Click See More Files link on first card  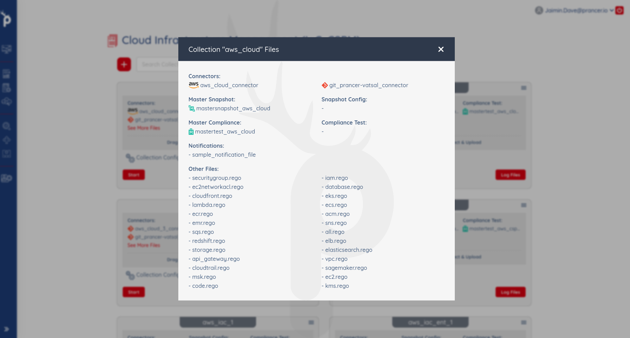pyautogui.click(x=144, y=128)
